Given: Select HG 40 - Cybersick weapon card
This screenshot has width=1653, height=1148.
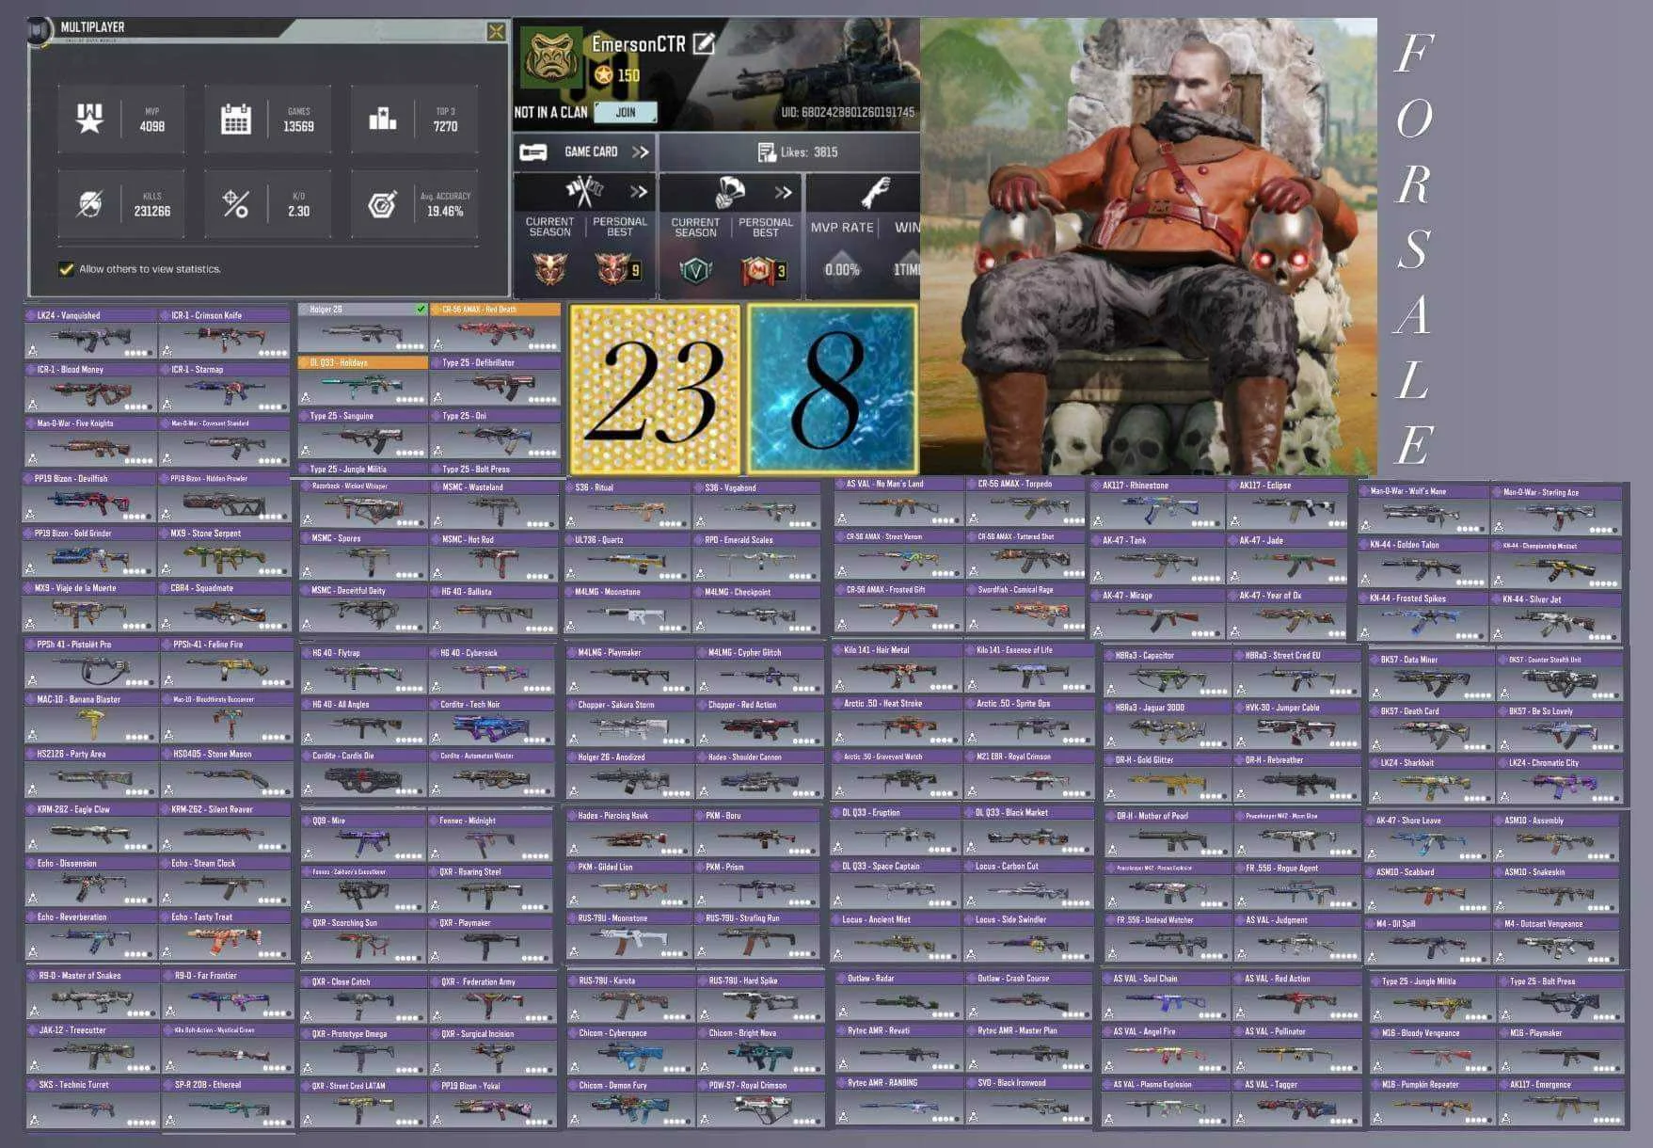Looking at the screenshot, I should (x=493, y=671).
